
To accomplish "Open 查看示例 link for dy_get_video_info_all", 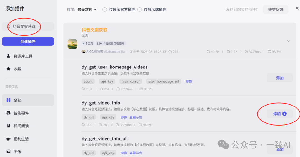I will tap(136, 153).
